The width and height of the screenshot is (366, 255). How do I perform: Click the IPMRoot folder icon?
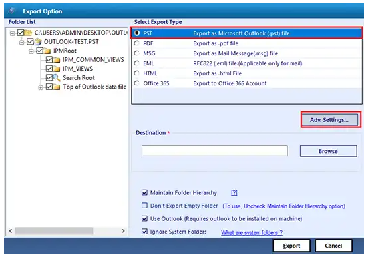(x=47, y=51)
